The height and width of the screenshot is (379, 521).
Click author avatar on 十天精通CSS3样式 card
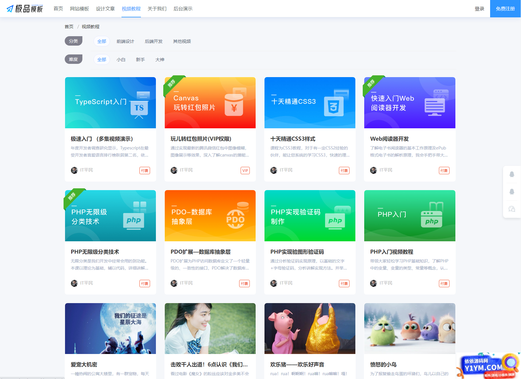coord(274,170)
